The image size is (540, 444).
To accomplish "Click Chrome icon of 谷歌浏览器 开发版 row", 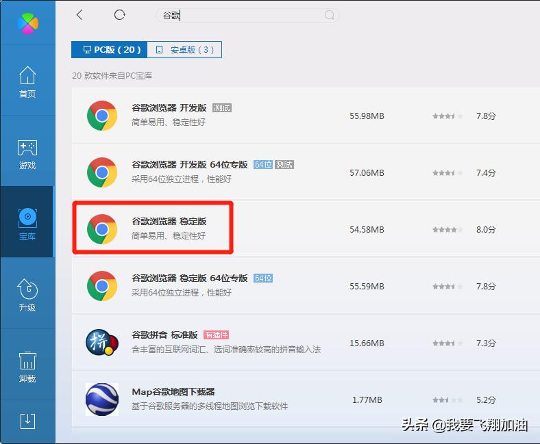I will pos(102,116).
